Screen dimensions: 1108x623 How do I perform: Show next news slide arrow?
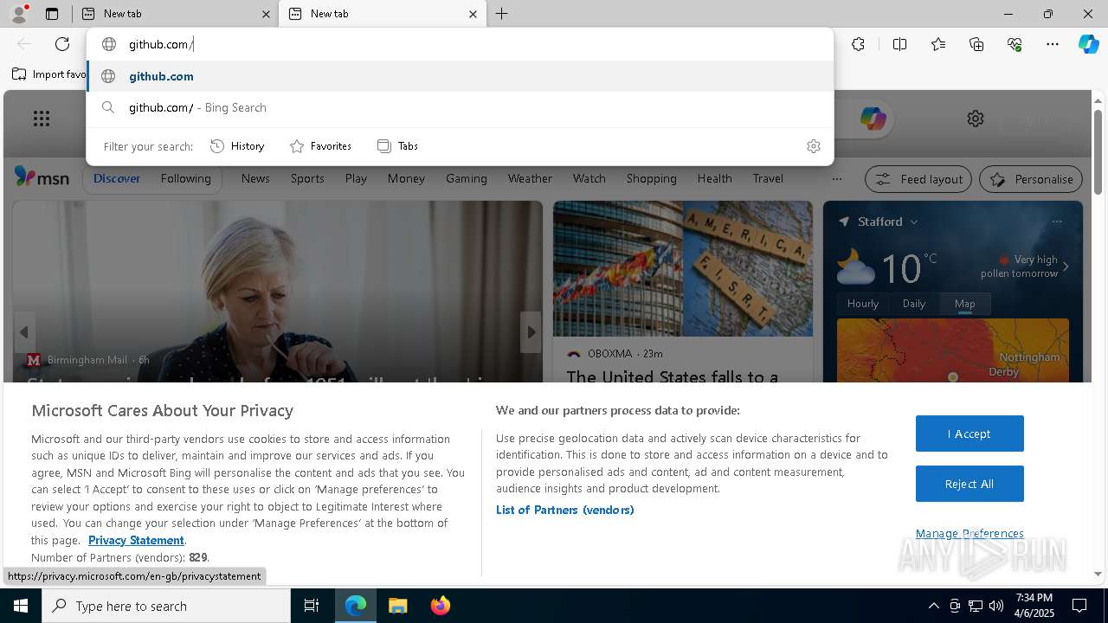531,332
